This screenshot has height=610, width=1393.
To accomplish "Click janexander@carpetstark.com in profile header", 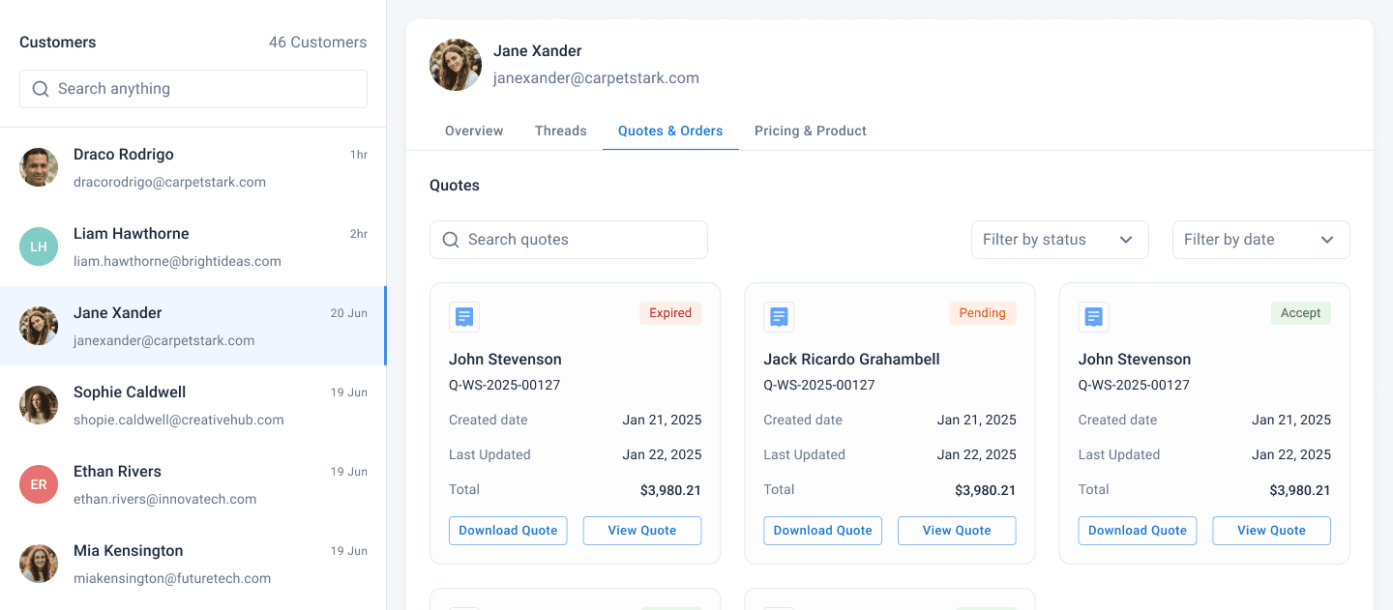I will point(596,78).
